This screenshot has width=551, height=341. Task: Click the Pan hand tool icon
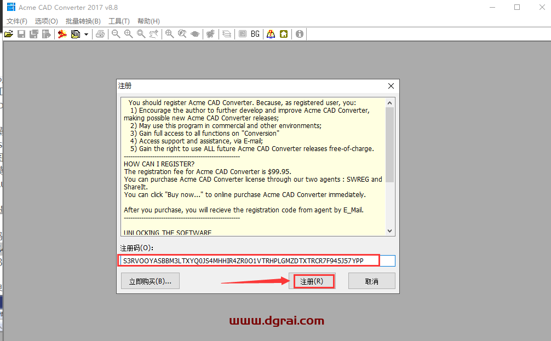[x=153, y=34]
